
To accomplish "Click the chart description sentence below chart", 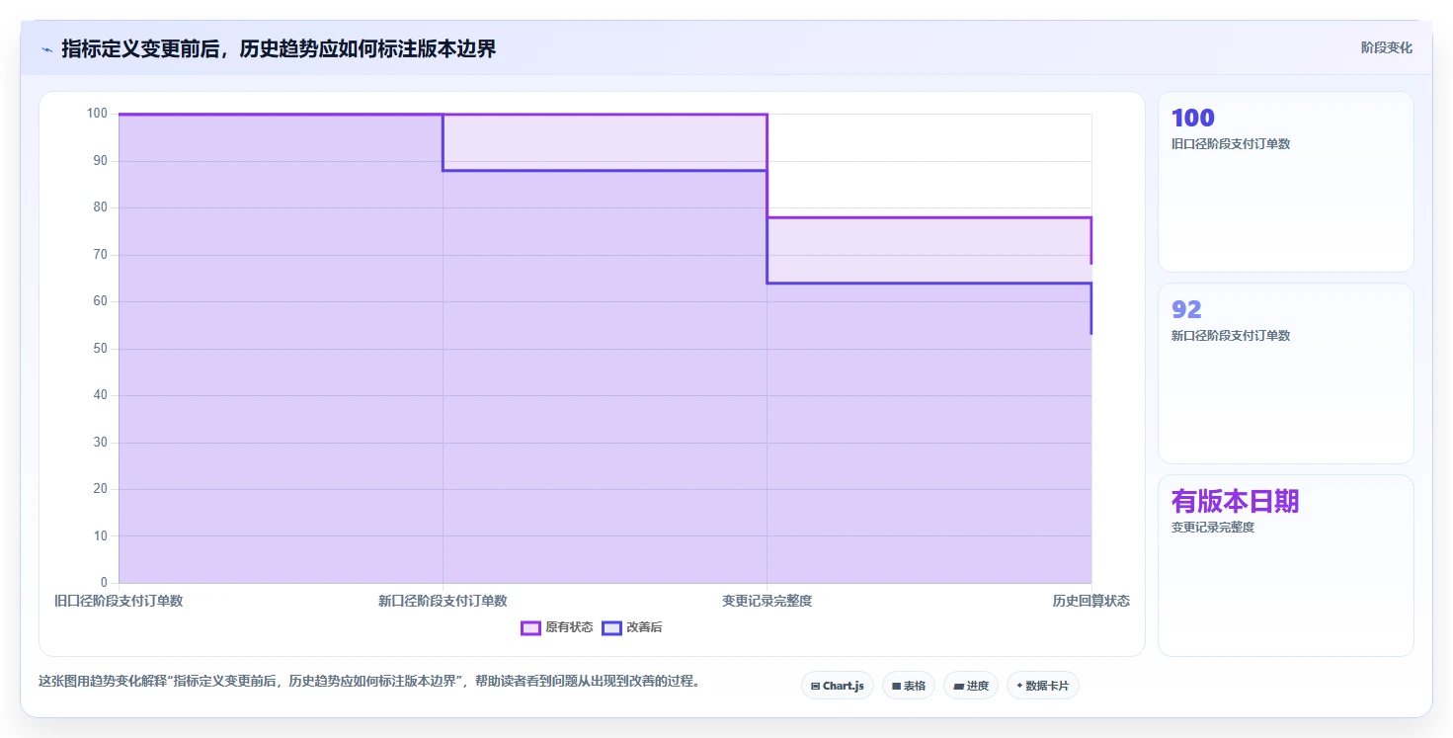I will [368, 681].
